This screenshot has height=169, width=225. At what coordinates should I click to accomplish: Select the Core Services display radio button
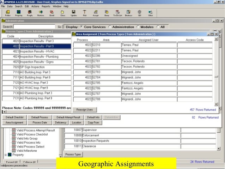pyautogui.click(x=82, y=27)
